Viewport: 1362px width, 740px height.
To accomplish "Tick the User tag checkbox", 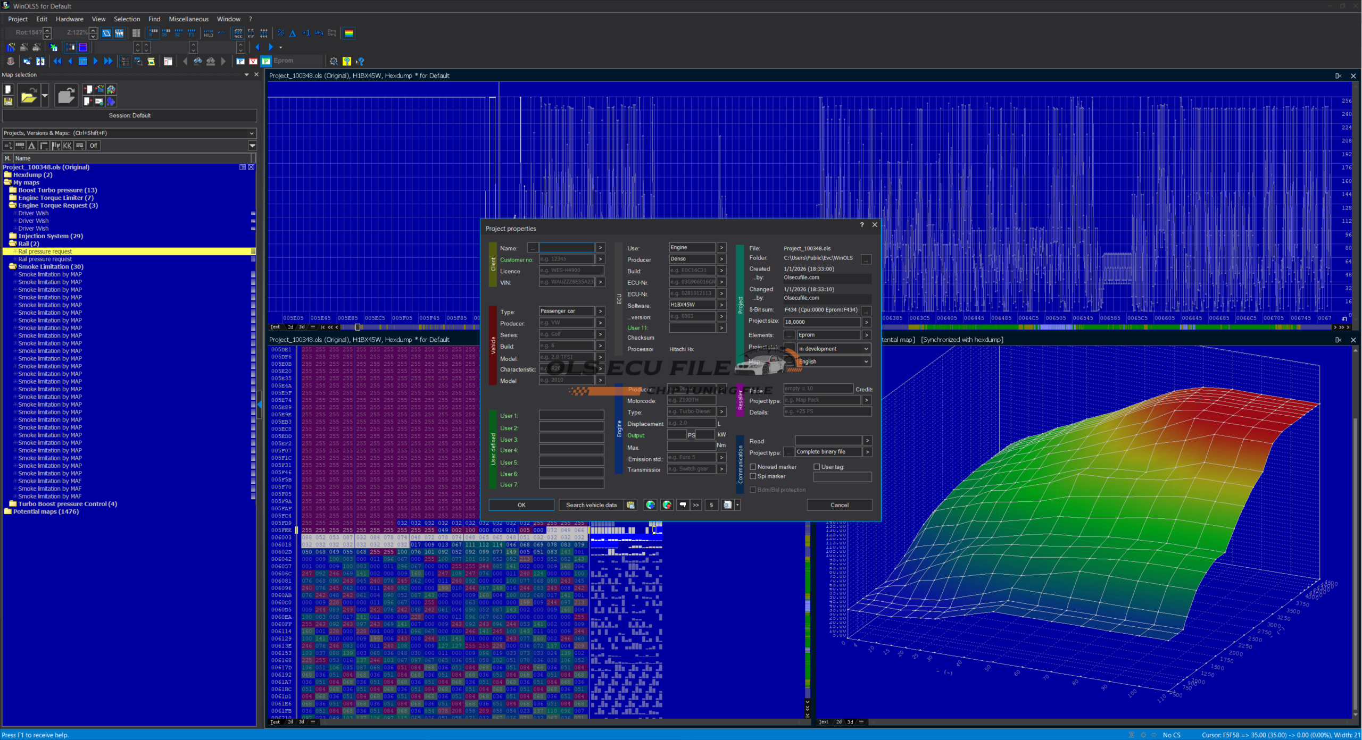I will tap(817, 467).
